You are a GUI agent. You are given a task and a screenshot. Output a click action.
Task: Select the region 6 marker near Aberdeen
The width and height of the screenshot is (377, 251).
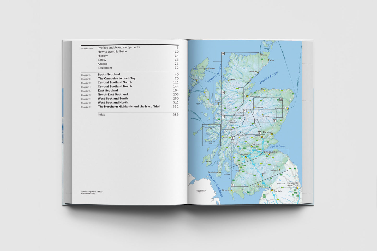pyautogui.click(x=281, y=99)
